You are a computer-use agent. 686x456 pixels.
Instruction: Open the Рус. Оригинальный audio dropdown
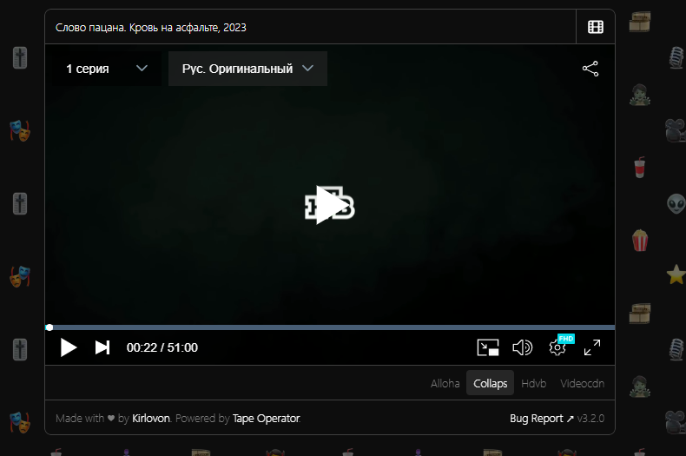pos(247,69)
